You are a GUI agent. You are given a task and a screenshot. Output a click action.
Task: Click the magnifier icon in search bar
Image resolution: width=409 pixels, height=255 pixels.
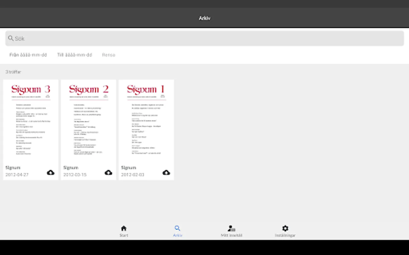[x=11, y=38]
